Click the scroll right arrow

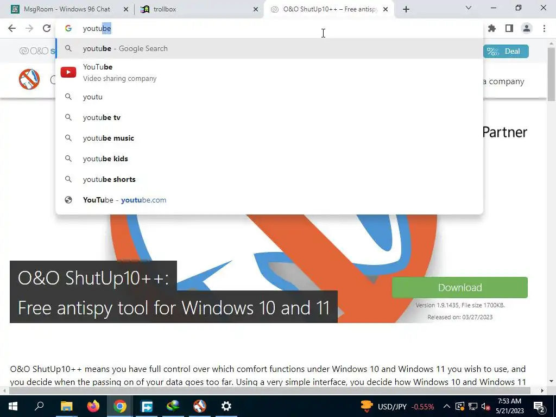pyautogui.click(x=542, y=390)
